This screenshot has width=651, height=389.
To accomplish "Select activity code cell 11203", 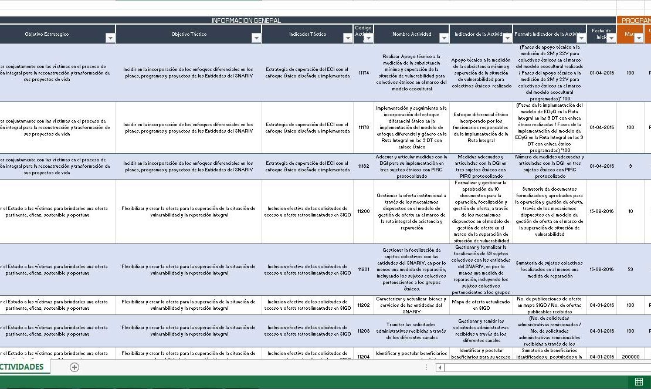I will pos(364,331).
